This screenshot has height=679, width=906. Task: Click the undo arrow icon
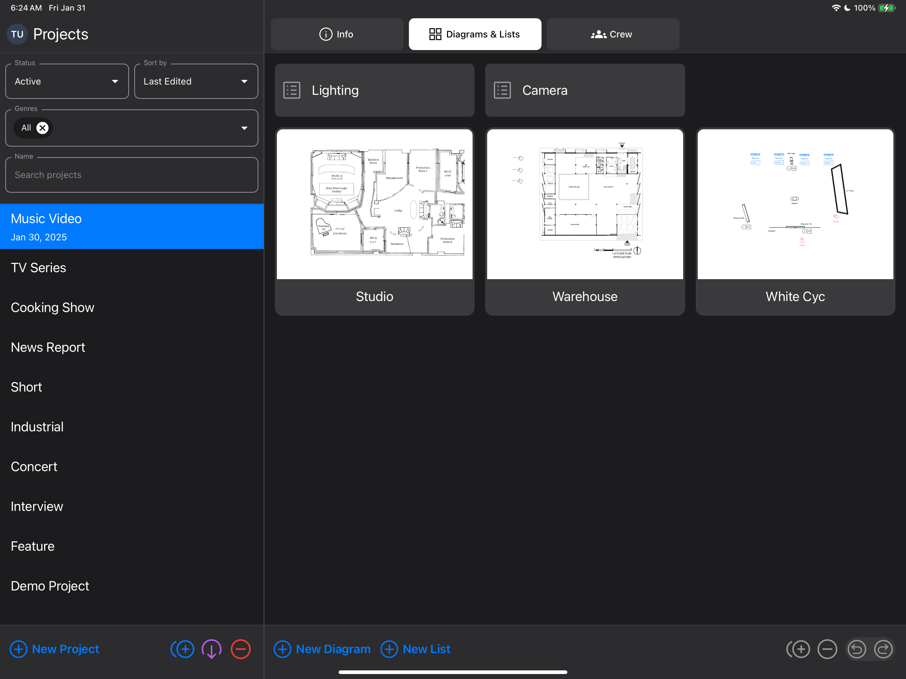click(x=857, y=649)
